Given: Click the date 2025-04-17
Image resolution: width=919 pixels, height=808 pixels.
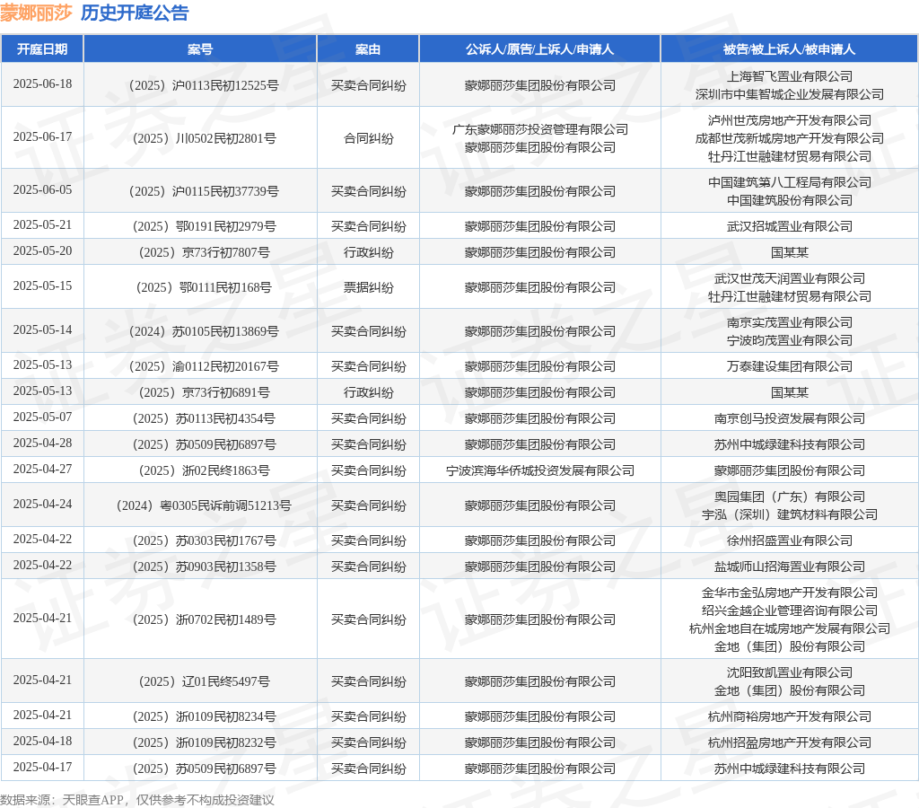Looking at the screenshot, I should [42, 767].
